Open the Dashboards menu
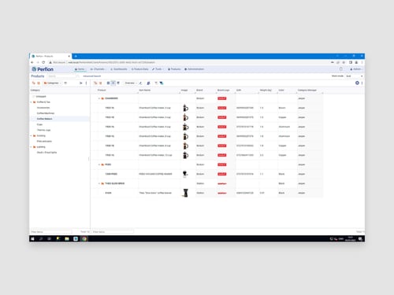Image resolution: width=394 pixels, height=295 pixels. pos(119,69)
